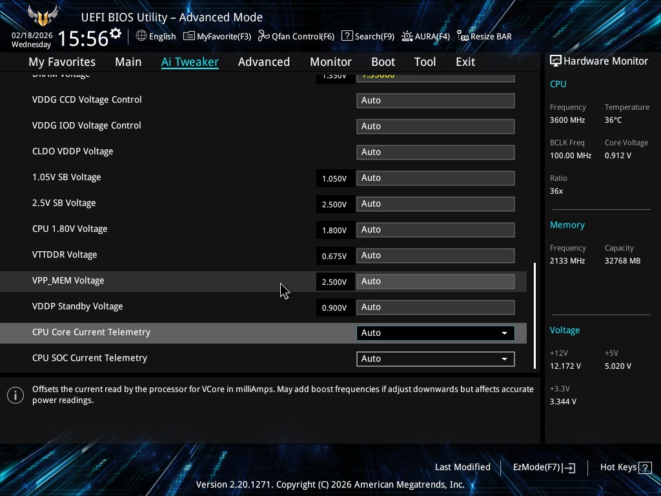Click VDDG CCD Voltage Control field

[x=436, y=100]
